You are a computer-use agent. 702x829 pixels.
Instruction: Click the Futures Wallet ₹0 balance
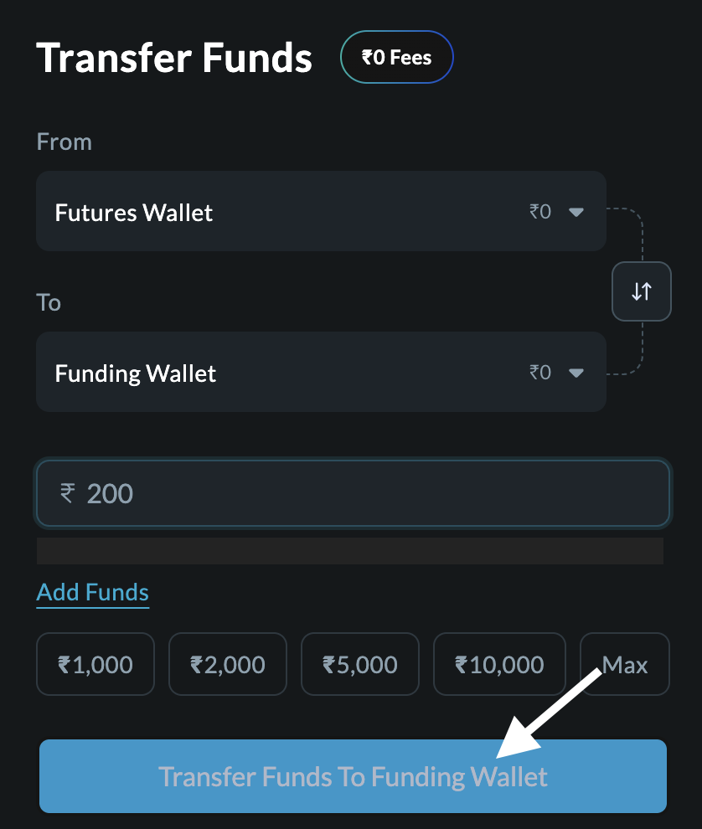(540, 212)
